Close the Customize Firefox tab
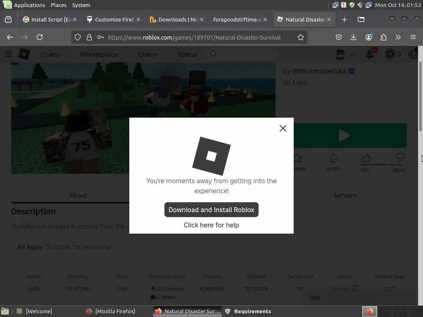Screen dimensions: 423x317 [138, 19]
